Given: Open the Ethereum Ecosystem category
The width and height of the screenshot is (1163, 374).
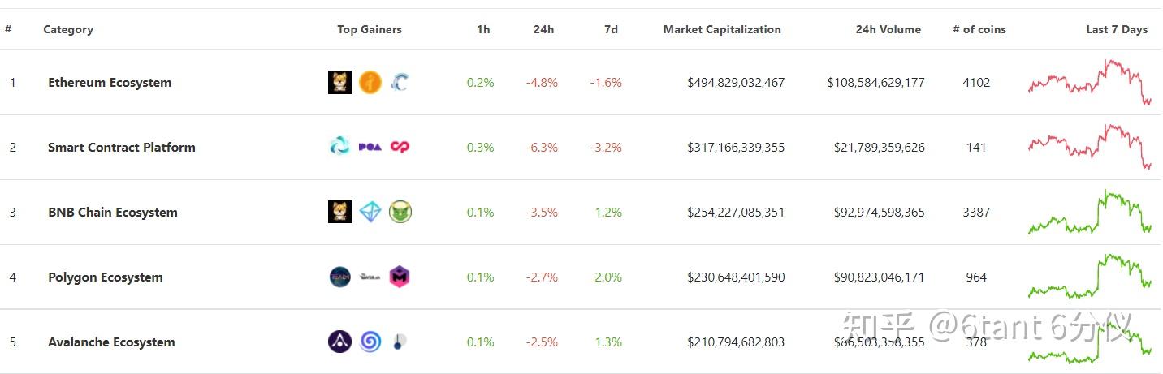Looking at the screenshot, I should (110, 82).
